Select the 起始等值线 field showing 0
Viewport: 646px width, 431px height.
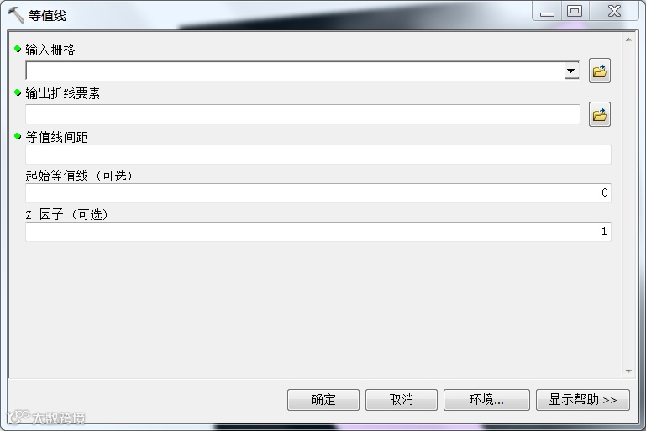point(318,193)
